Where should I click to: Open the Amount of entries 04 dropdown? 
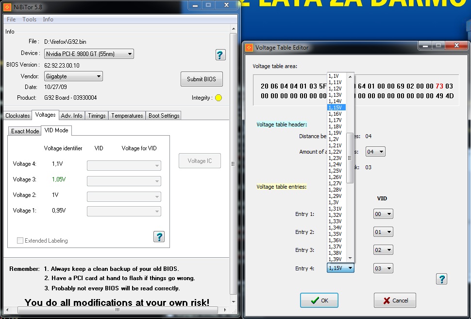pos(375,152)
